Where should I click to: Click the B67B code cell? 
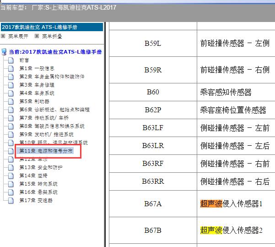(x=153, y=231)
